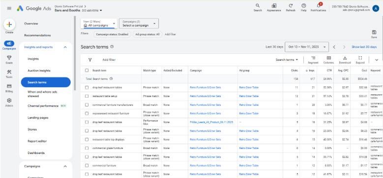383x178 pixels.
Task: Open P-Max_Leads_All_Product campaign link
Action: pos(211,122)
